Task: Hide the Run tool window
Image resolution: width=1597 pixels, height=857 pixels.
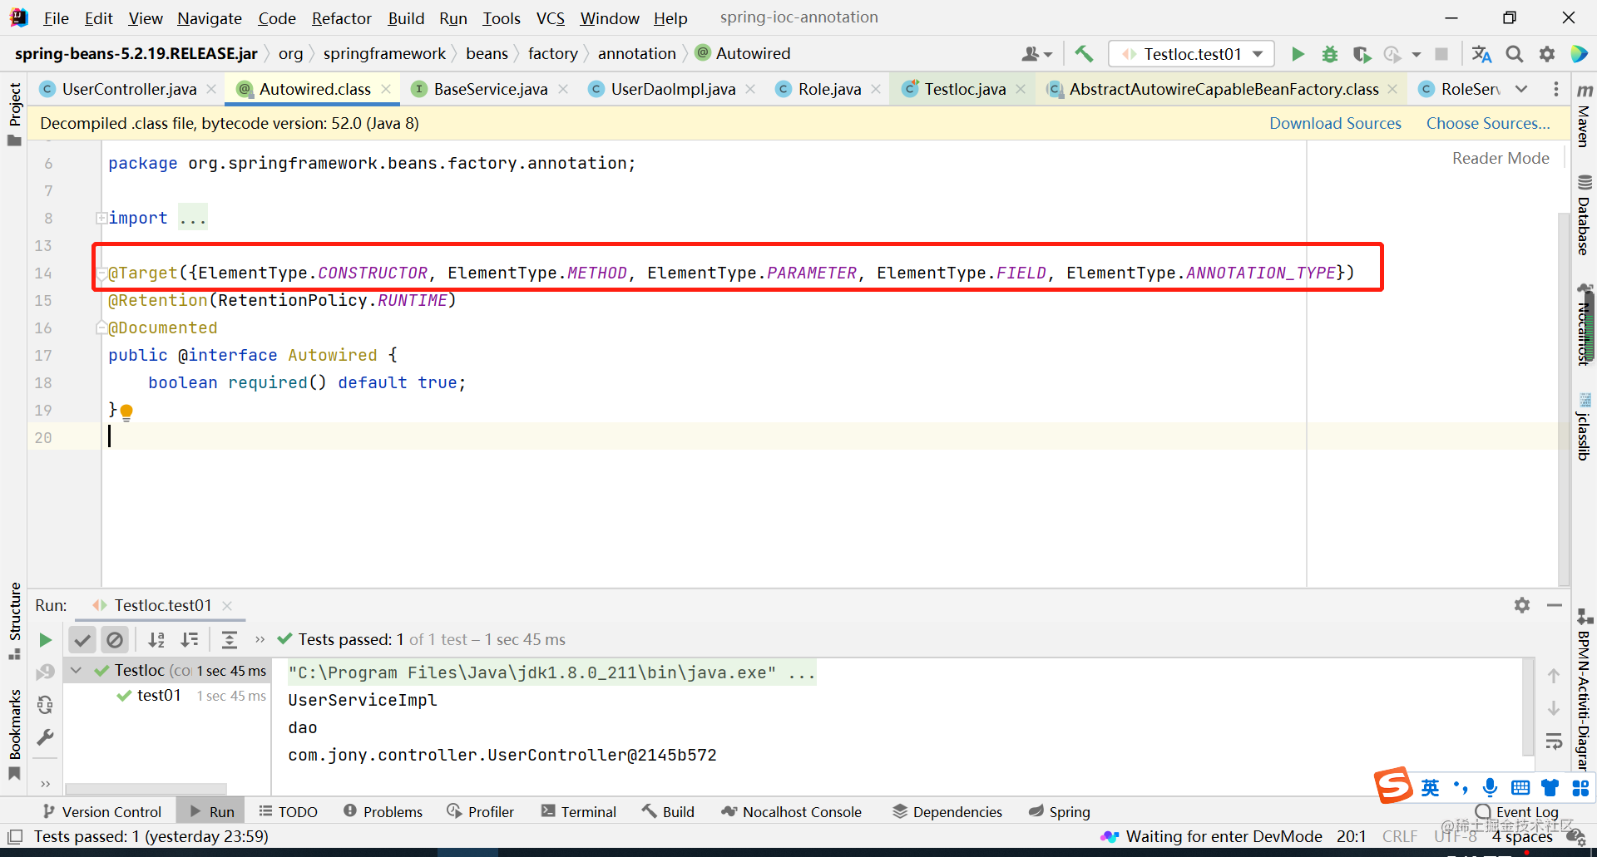Action: click(x=1554, y=605)
